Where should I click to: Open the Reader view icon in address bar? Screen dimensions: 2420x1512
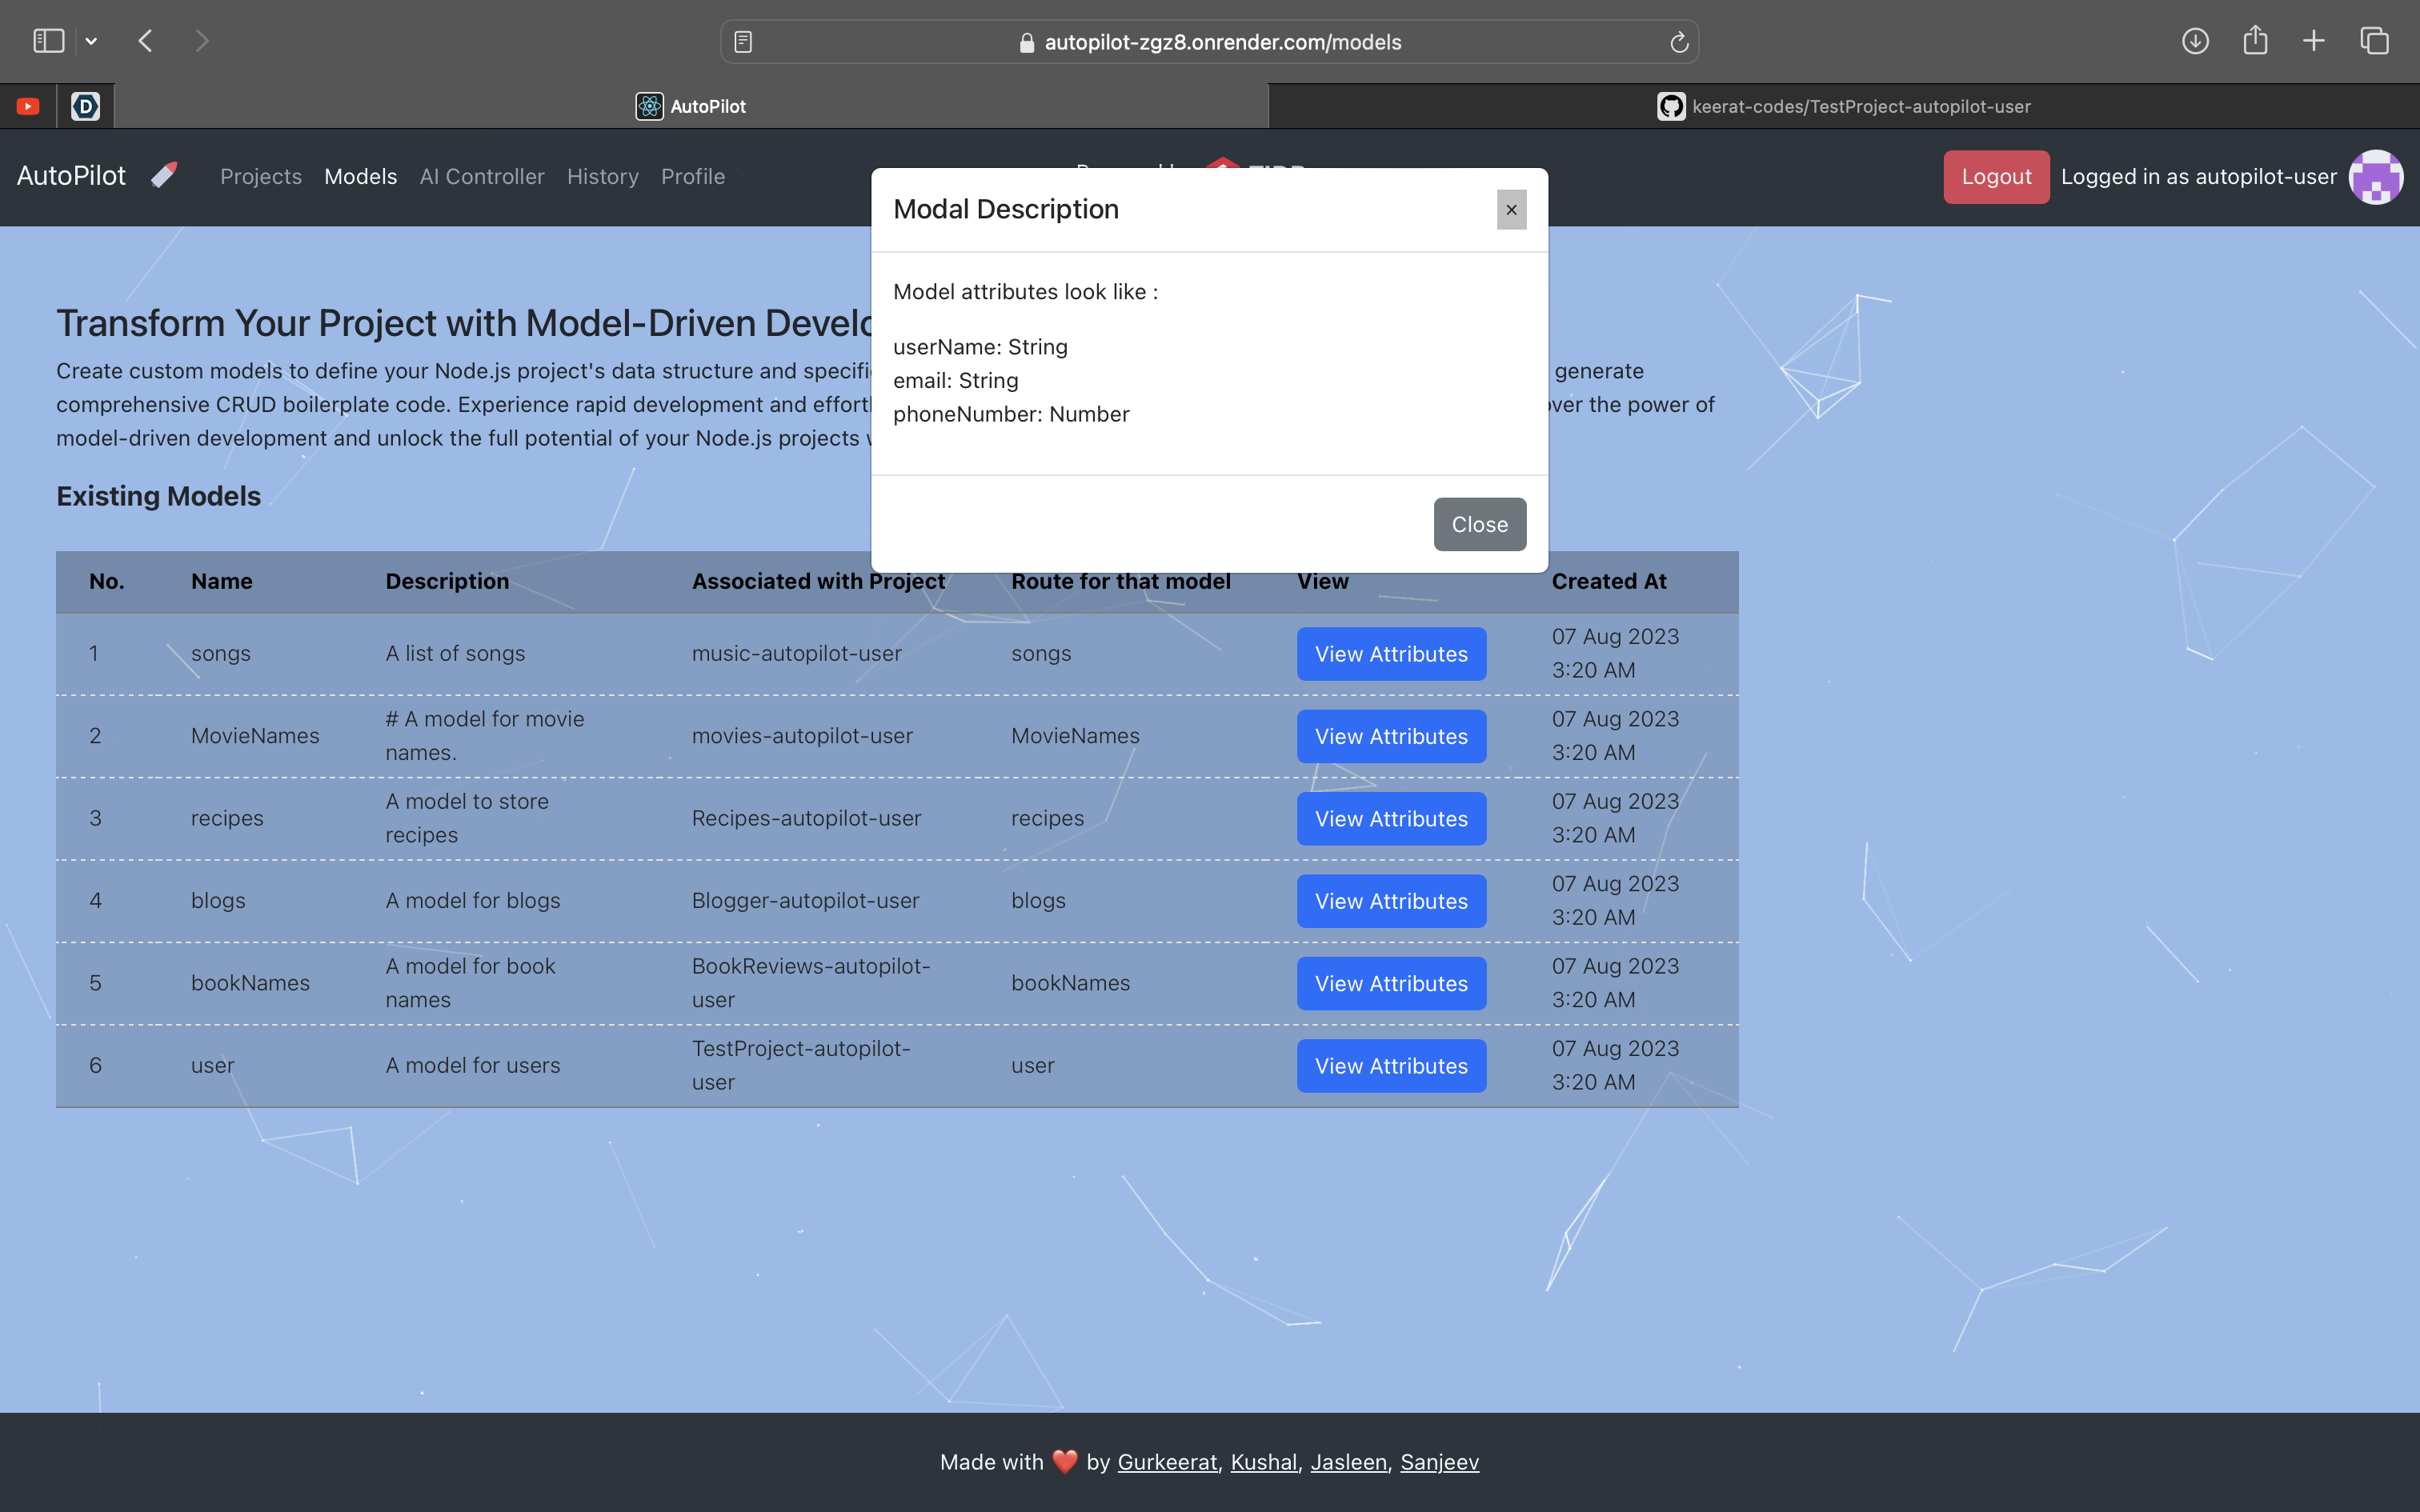(743, 42)
